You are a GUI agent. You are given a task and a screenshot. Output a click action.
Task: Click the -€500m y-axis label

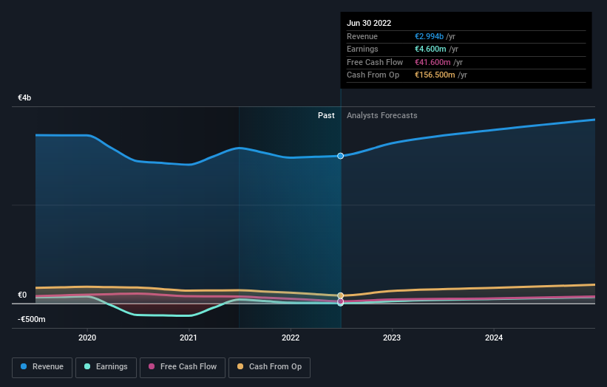click(x=32, y=319)
